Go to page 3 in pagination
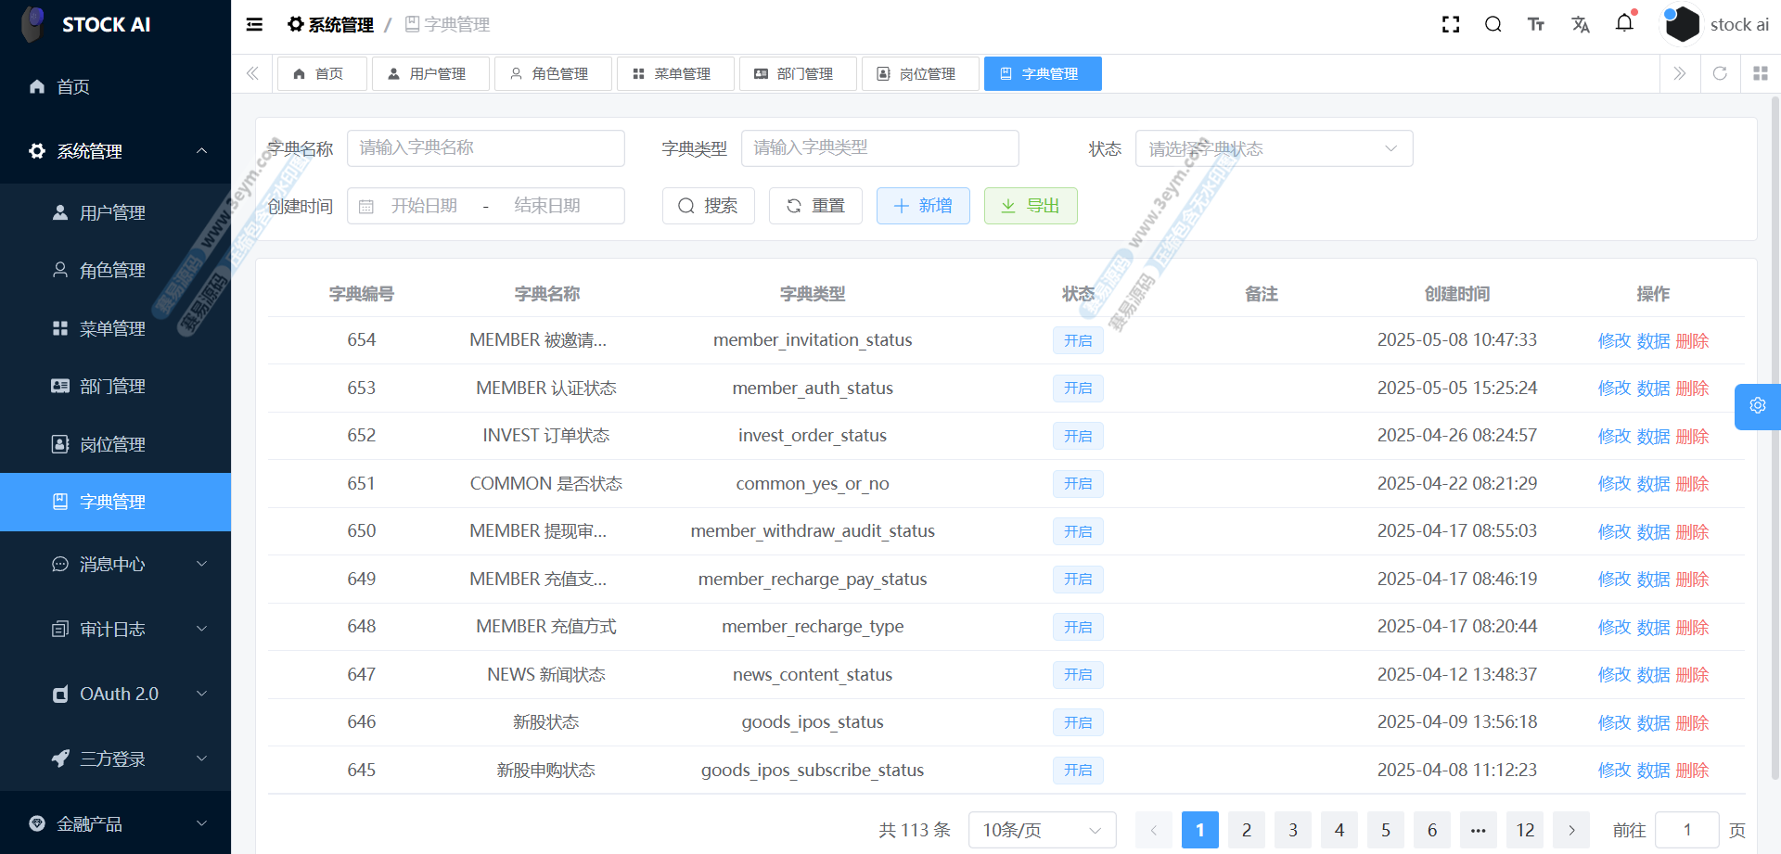The image size is (1781, 854). pyautogui.click(x=1292, y=830)
